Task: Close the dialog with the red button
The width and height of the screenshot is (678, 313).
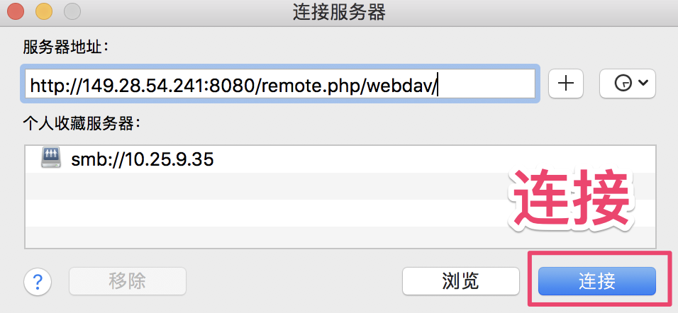Action: (x=16, y=12)
